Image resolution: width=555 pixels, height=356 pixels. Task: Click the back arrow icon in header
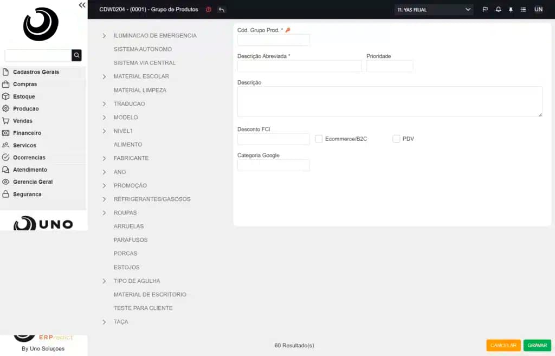coord(221,10)
